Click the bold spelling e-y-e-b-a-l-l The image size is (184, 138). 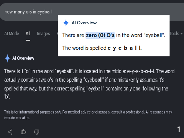pyautogui.click(x=125, y=48)
